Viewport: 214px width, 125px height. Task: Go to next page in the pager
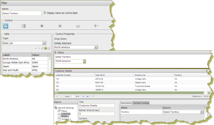(x=83, y=97)
